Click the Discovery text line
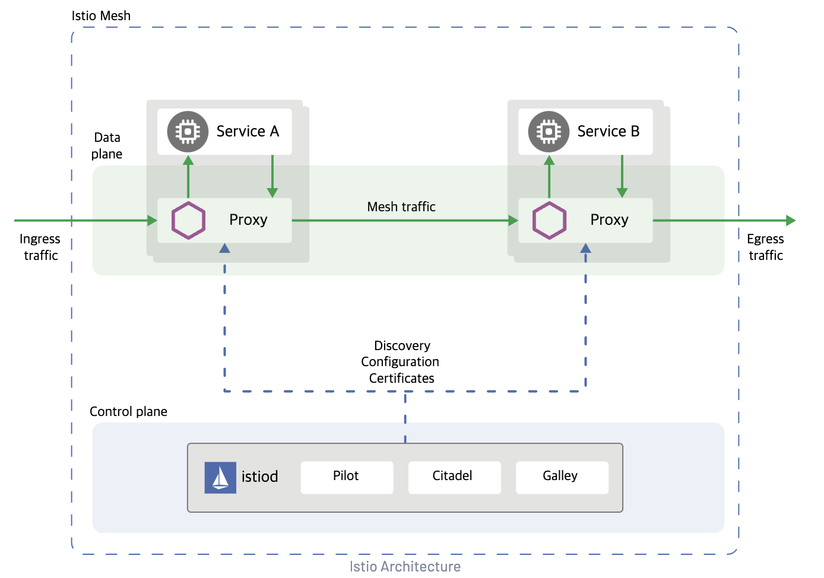The width and height of the screenshot is (824, 578). (x=402, y=345)
